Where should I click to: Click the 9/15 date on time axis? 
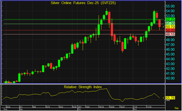[48, 107]
